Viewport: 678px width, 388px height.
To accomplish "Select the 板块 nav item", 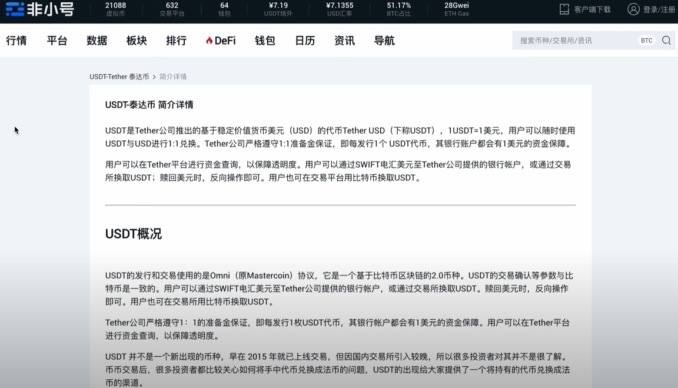I will [137, 41].
